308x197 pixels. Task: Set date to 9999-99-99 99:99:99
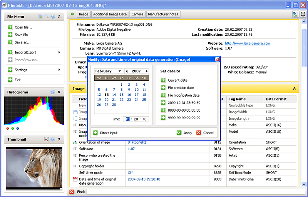pyautogui.click(x=181, y=118)
